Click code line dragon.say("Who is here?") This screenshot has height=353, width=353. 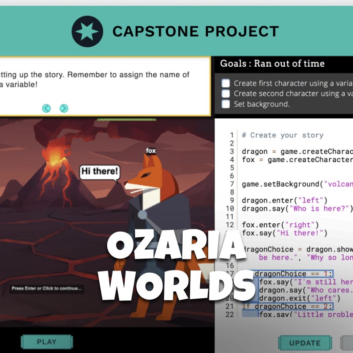click(297, 208)
